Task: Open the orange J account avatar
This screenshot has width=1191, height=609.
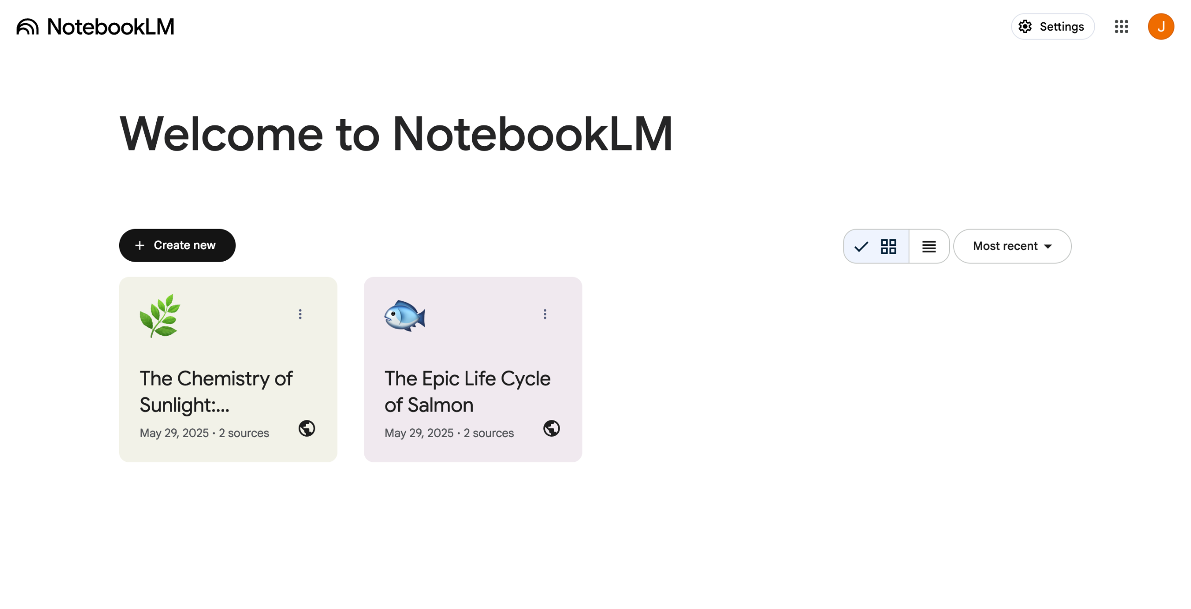Action: 1160,27
